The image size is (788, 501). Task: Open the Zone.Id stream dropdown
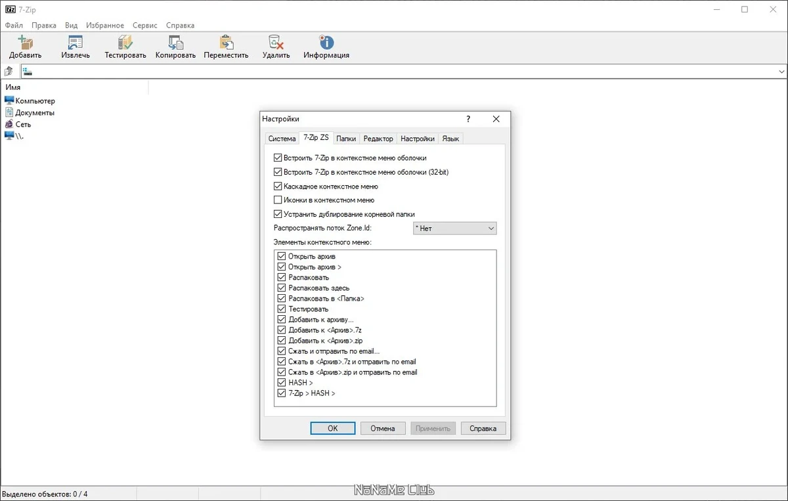click(x=454, y=229)
